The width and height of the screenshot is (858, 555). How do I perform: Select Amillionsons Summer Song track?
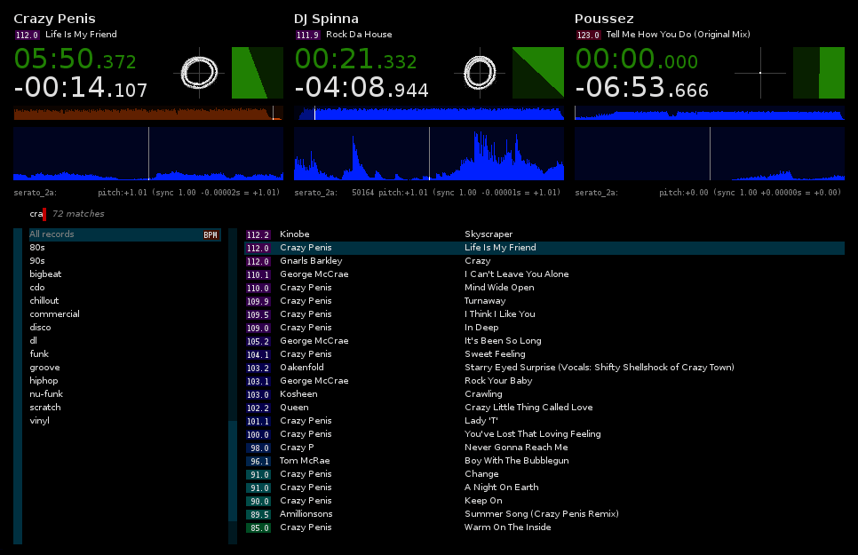tap(544, 514)
